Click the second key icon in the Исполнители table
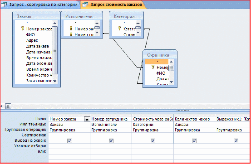This screenshot has height=164, width=251. pyautogui.click(x=71, y=34)
